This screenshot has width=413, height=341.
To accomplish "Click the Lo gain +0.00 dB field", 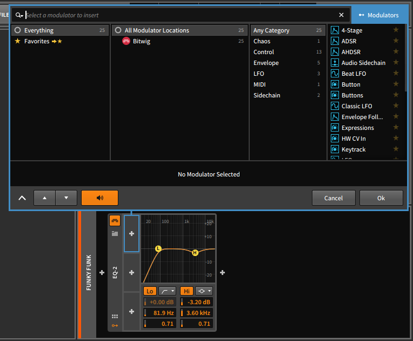I will 159,302.
